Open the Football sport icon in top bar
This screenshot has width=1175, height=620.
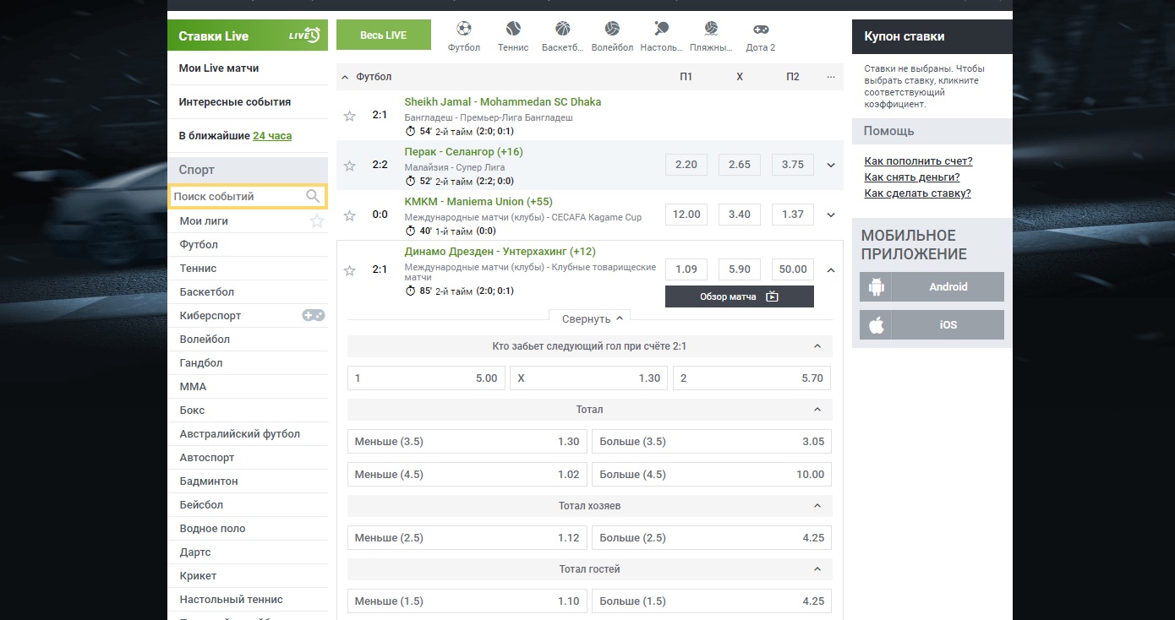[x=464, y=29]
